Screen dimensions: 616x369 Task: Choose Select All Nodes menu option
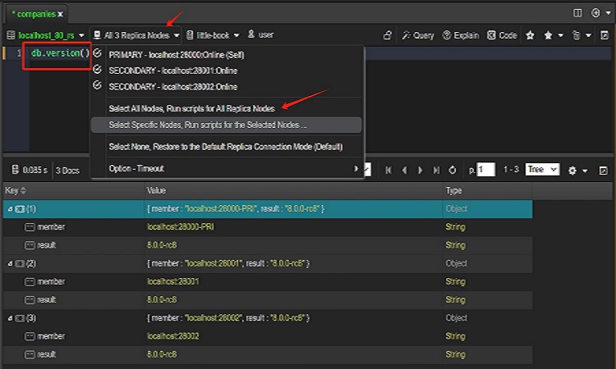(x=191, y=108)
